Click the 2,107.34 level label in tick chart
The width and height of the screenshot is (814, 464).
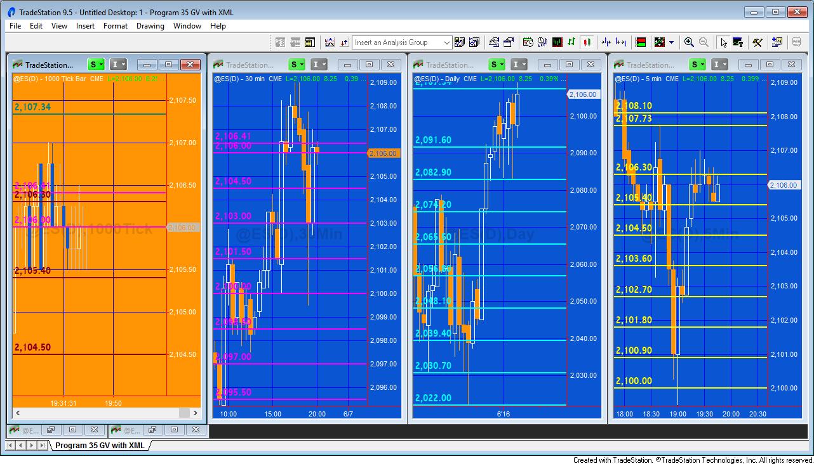point(32,107)
